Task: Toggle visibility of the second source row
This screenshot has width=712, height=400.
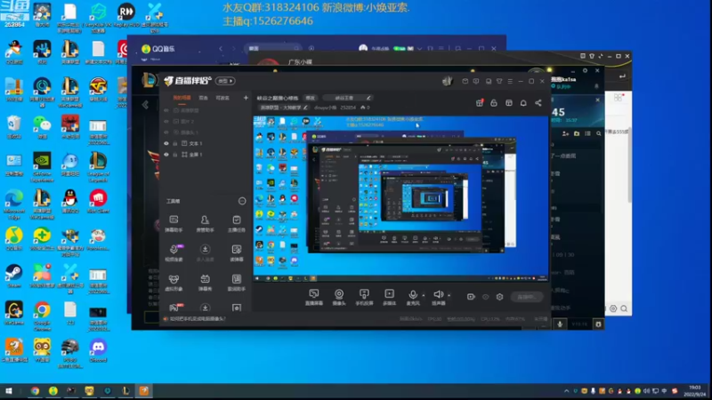Action: pyautogui.click(x=166, y=121)
